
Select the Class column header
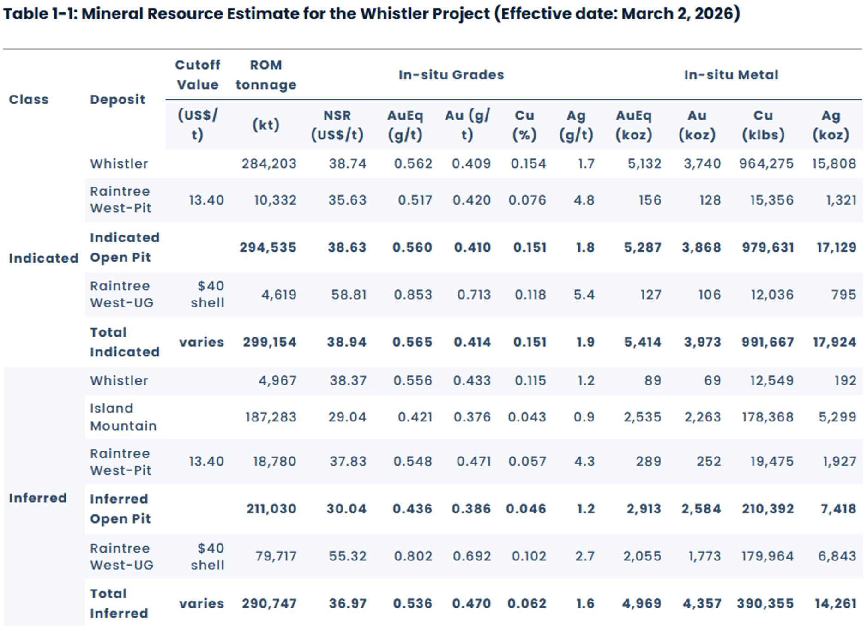(29, 99)
